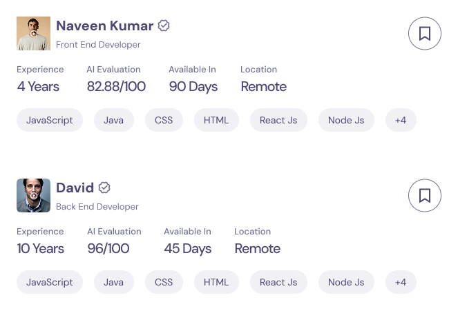Image resolution: width=458 pixels, height=322 pixels.
Task: Expand the +4 skills in Naveen's card
Action: click(401, 120)
